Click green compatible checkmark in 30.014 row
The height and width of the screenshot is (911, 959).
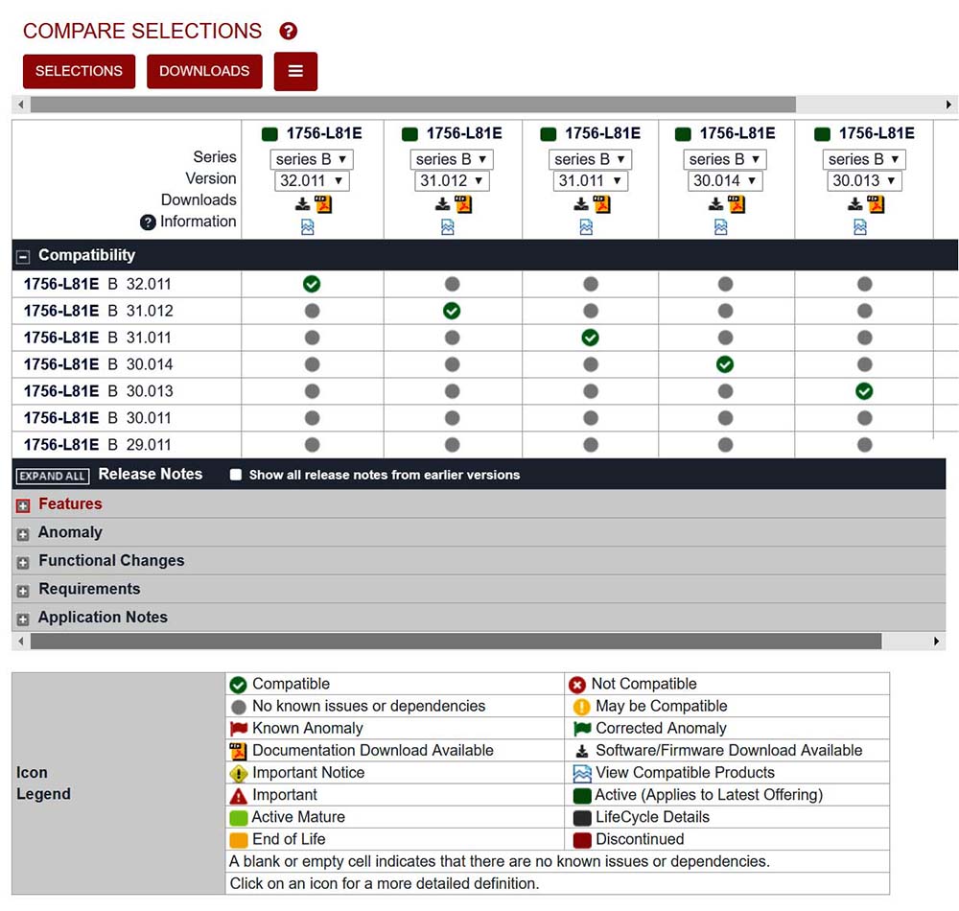(x=725, y=364)
